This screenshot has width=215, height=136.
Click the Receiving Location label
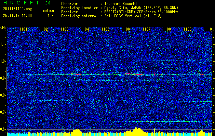(x=80, y=8)
